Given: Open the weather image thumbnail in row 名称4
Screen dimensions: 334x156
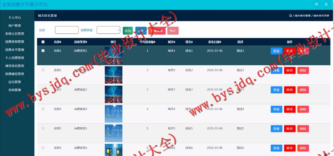Looking at the screenshot, I should [114, 114].
